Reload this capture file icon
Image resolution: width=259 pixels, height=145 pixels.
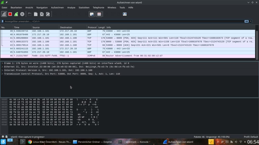(x=48, y=14)
